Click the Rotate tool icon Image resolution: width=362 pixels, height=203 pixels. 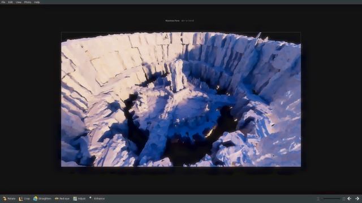(4, 198)
